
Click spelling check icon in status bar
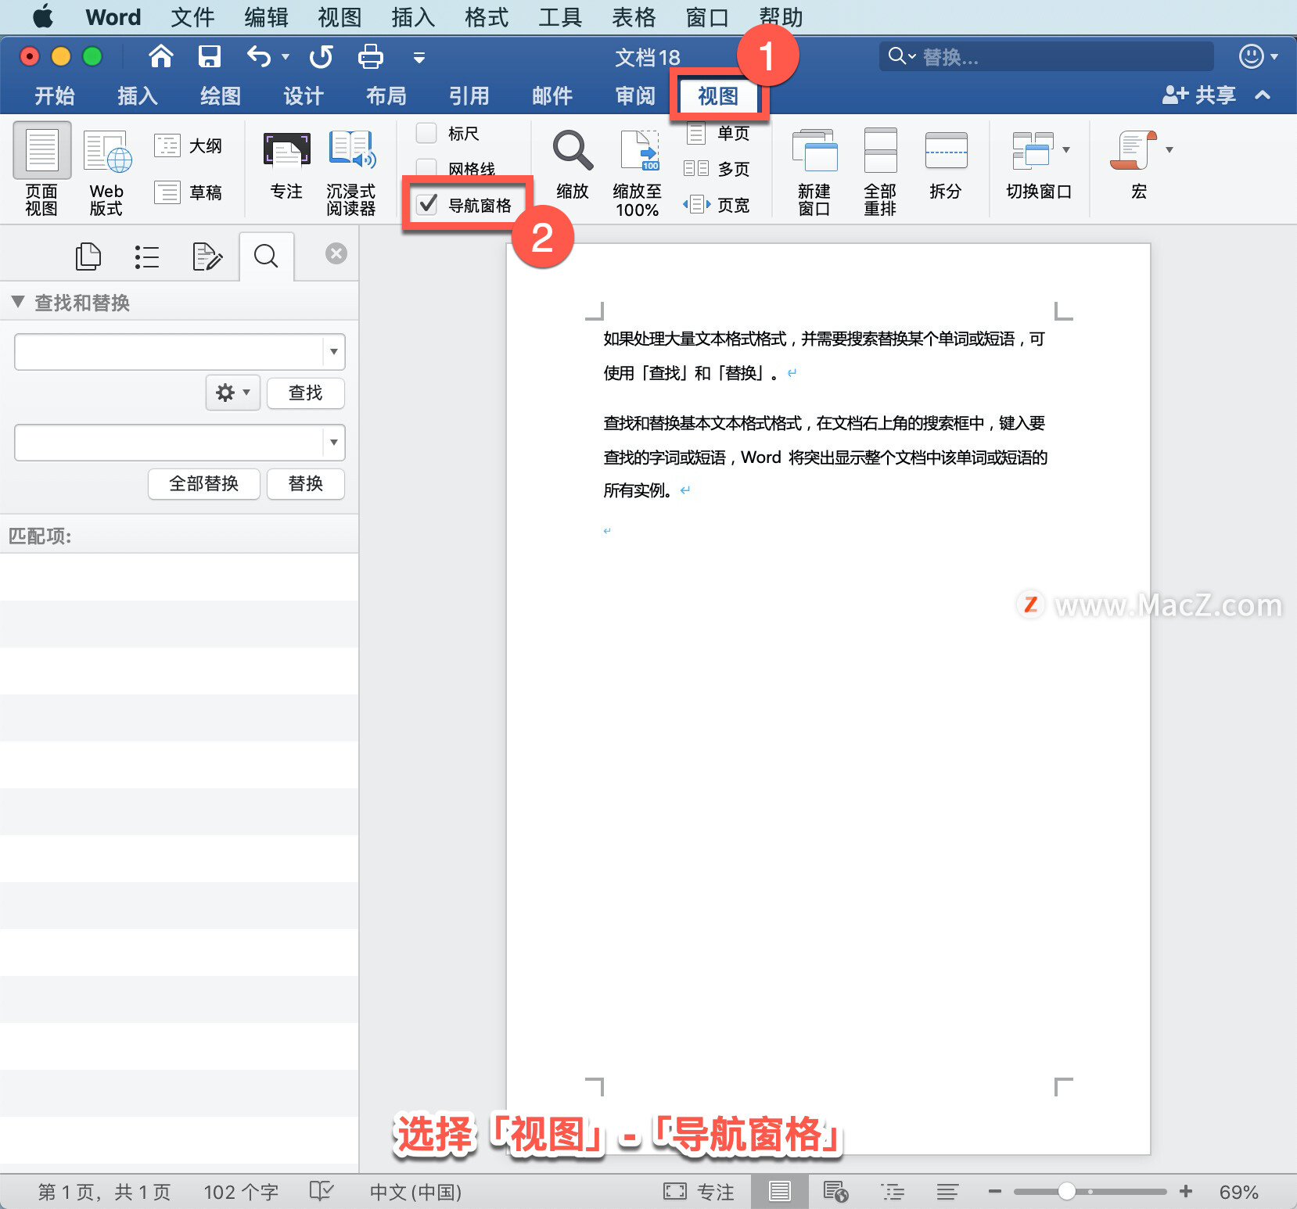pyautogui.click(x=321, y=1191)
